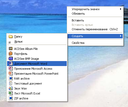Create Документ Microsoft Word
This screenshot has width=128, height=107.
(37, 64)
